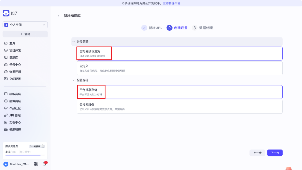
Task: Click the back arrow beside 新增知识库
Action: point(58,16)
